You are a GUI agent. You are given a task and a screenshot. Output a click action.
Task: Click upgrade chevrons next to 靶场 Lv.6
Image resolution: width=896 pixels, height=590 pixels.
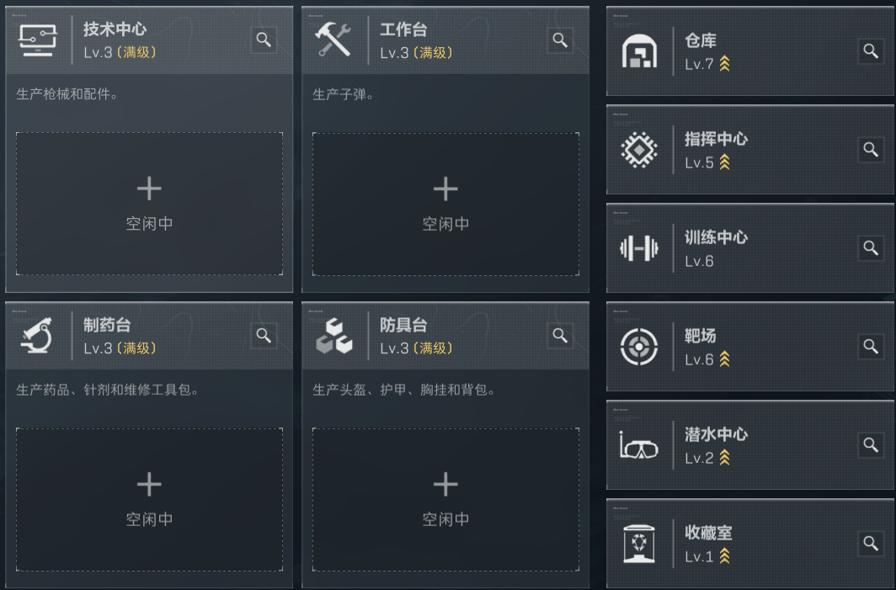[x=724, y=359]
